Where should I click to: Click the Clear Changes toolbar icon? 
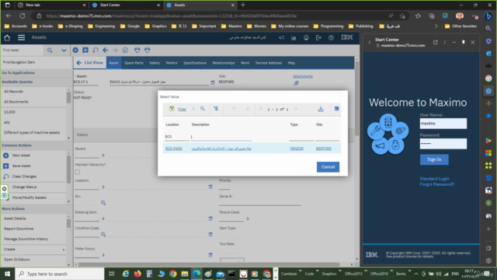[96, 50]
